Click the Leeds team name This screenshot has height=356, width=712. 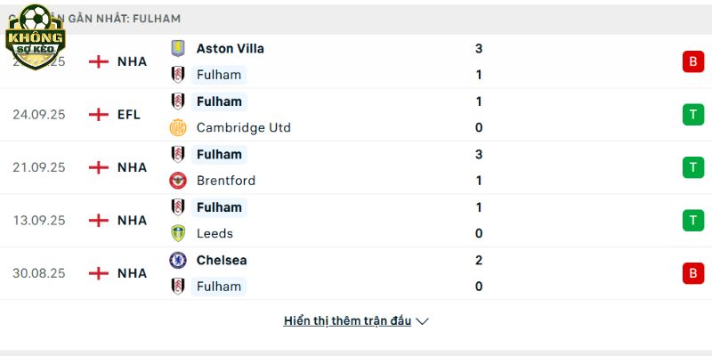pyautogui.click(x=214, y=233)
